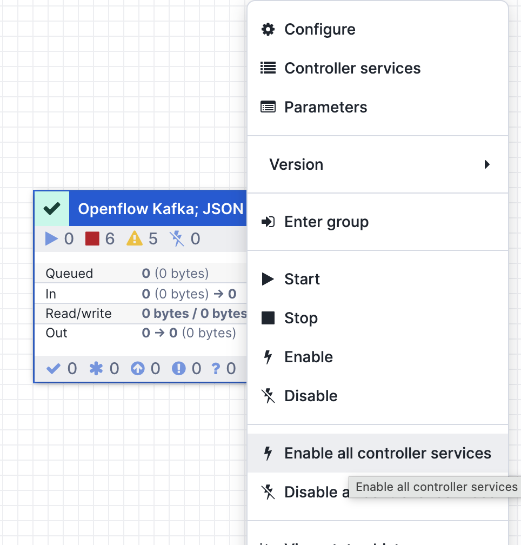521x545 pixels.
Task: Click the yellow invalid warning triangle on the group
Action: click(135, 239)
